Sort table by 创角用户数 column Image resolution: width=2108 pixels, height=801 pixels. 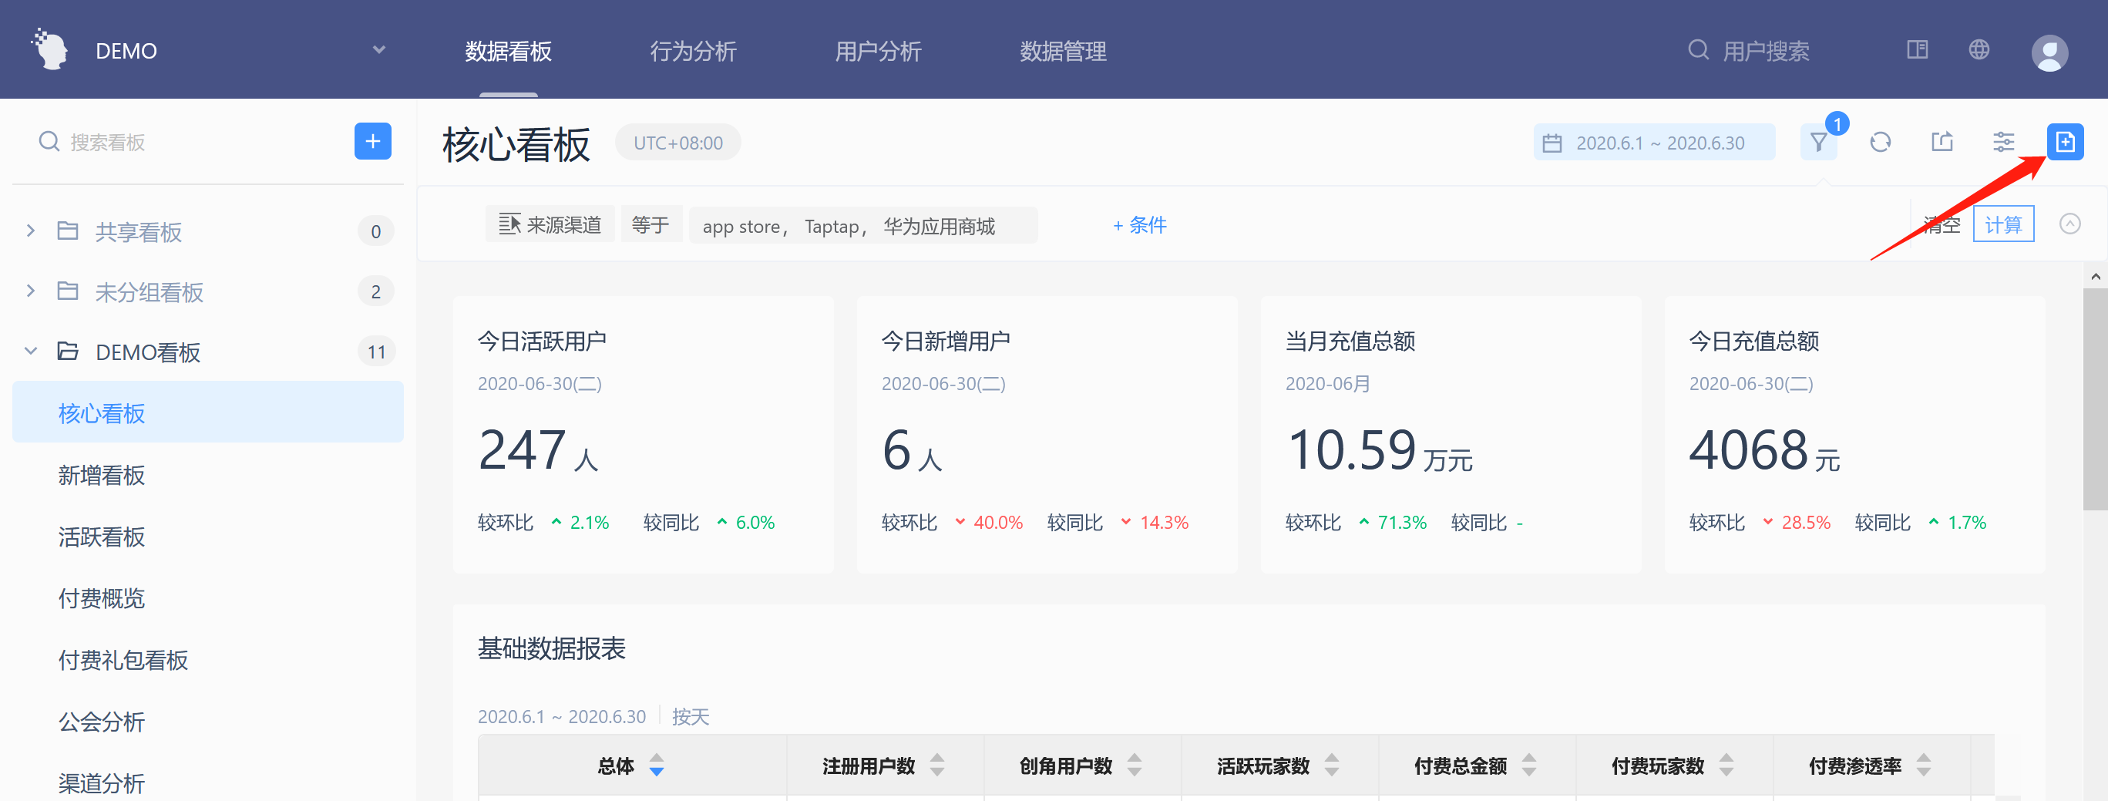[1135, 766]
